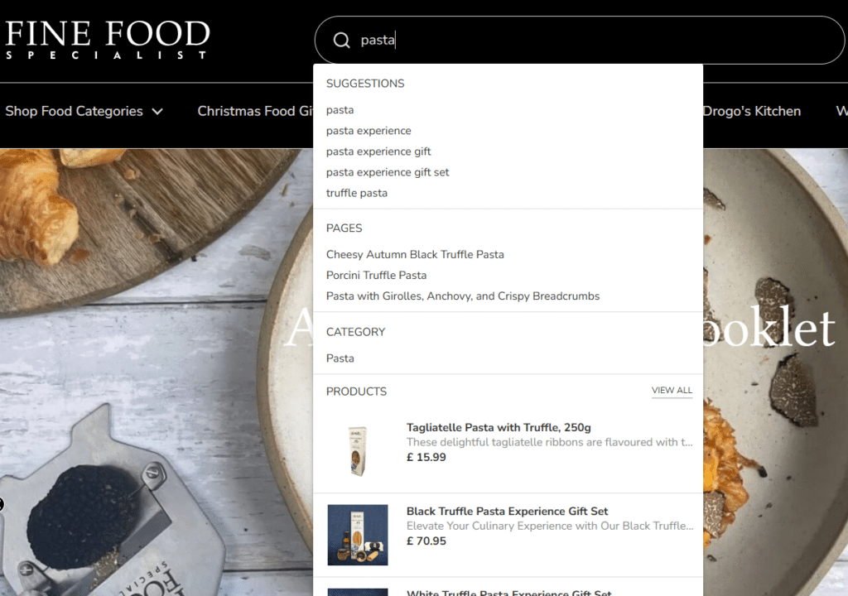Open Cheesy Autumn Black Truffle Pasta page
Screen dimensions: 848x596
point(415,255)
